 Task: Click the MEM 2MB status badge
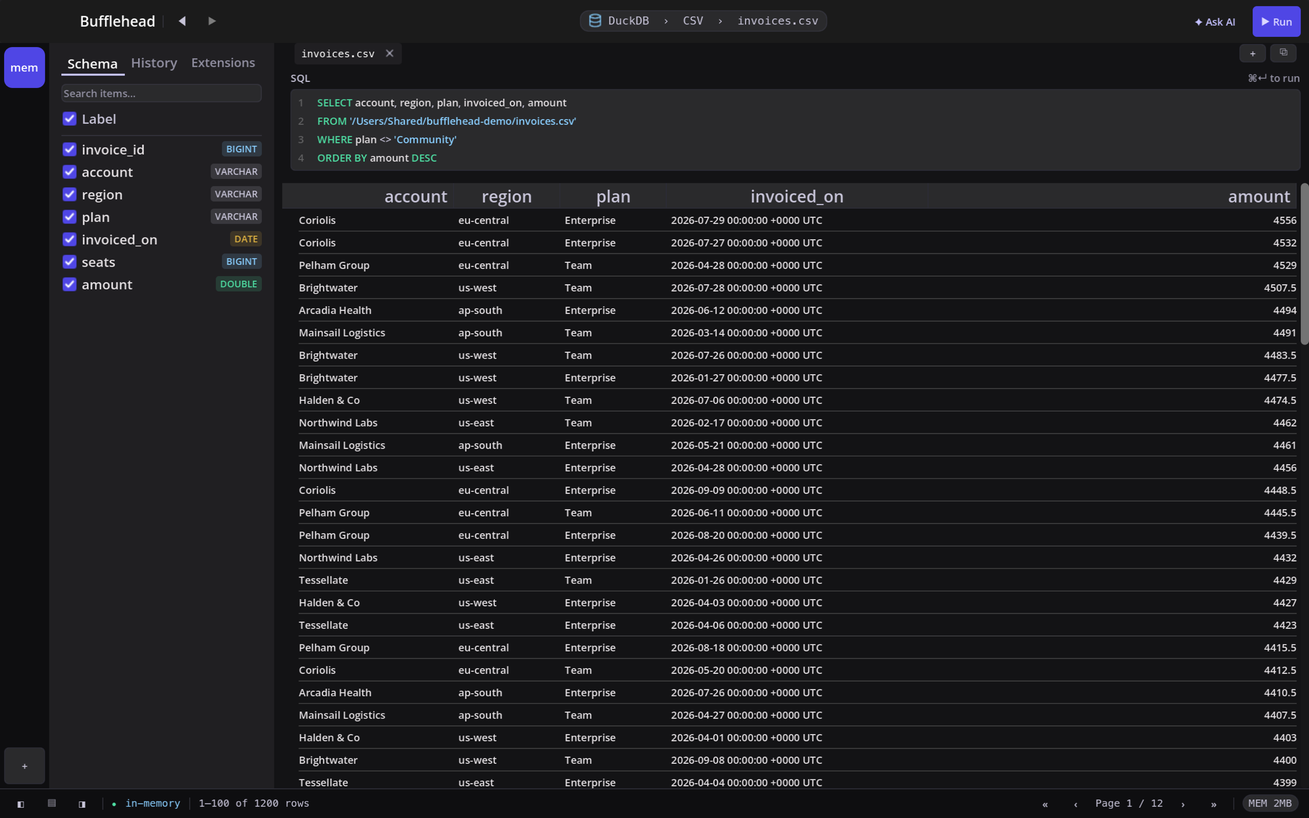1270,803
